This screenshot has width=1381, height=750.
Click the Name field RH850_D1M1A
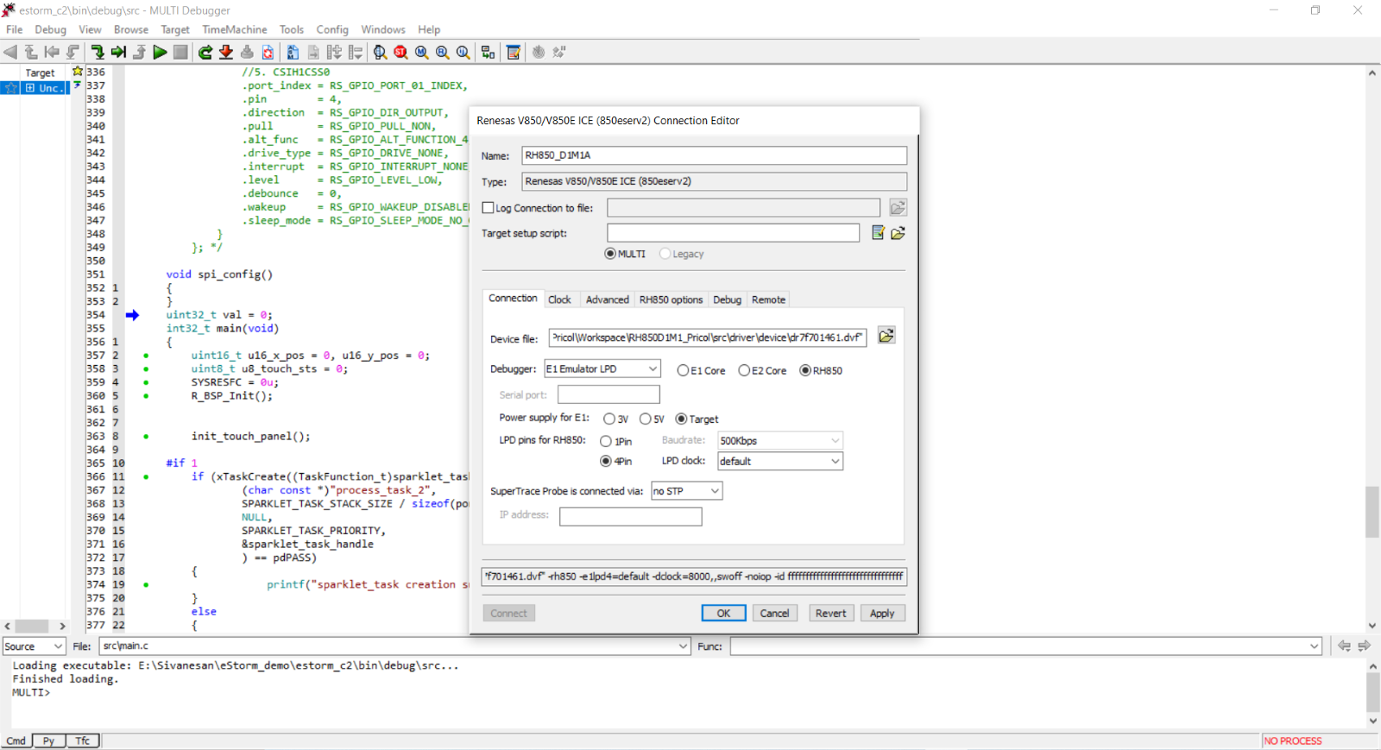coord(714,155)
